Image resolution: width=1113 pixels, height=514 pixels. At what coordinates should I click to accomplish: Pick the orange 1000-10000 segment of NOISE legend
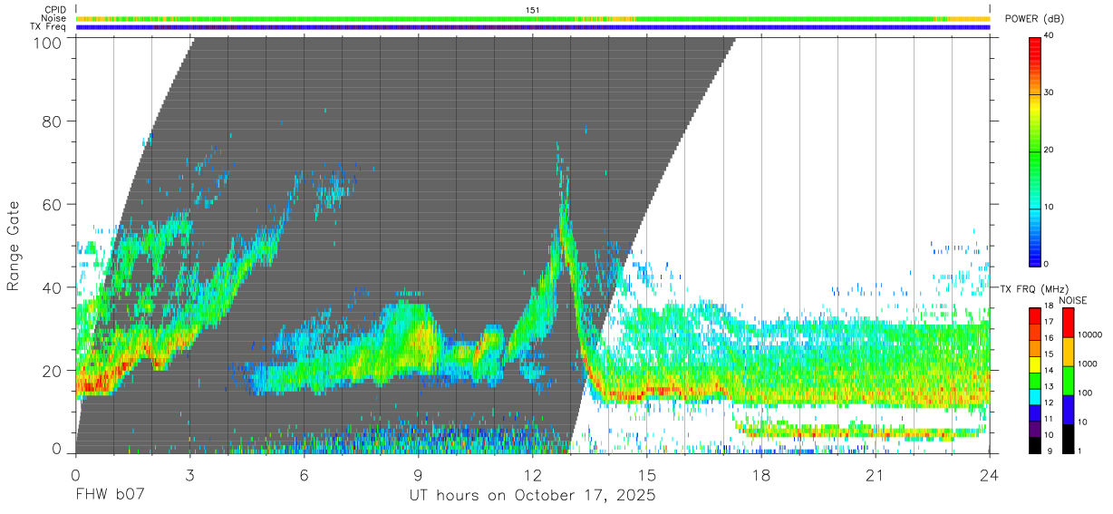click(x=1069, y=350)
